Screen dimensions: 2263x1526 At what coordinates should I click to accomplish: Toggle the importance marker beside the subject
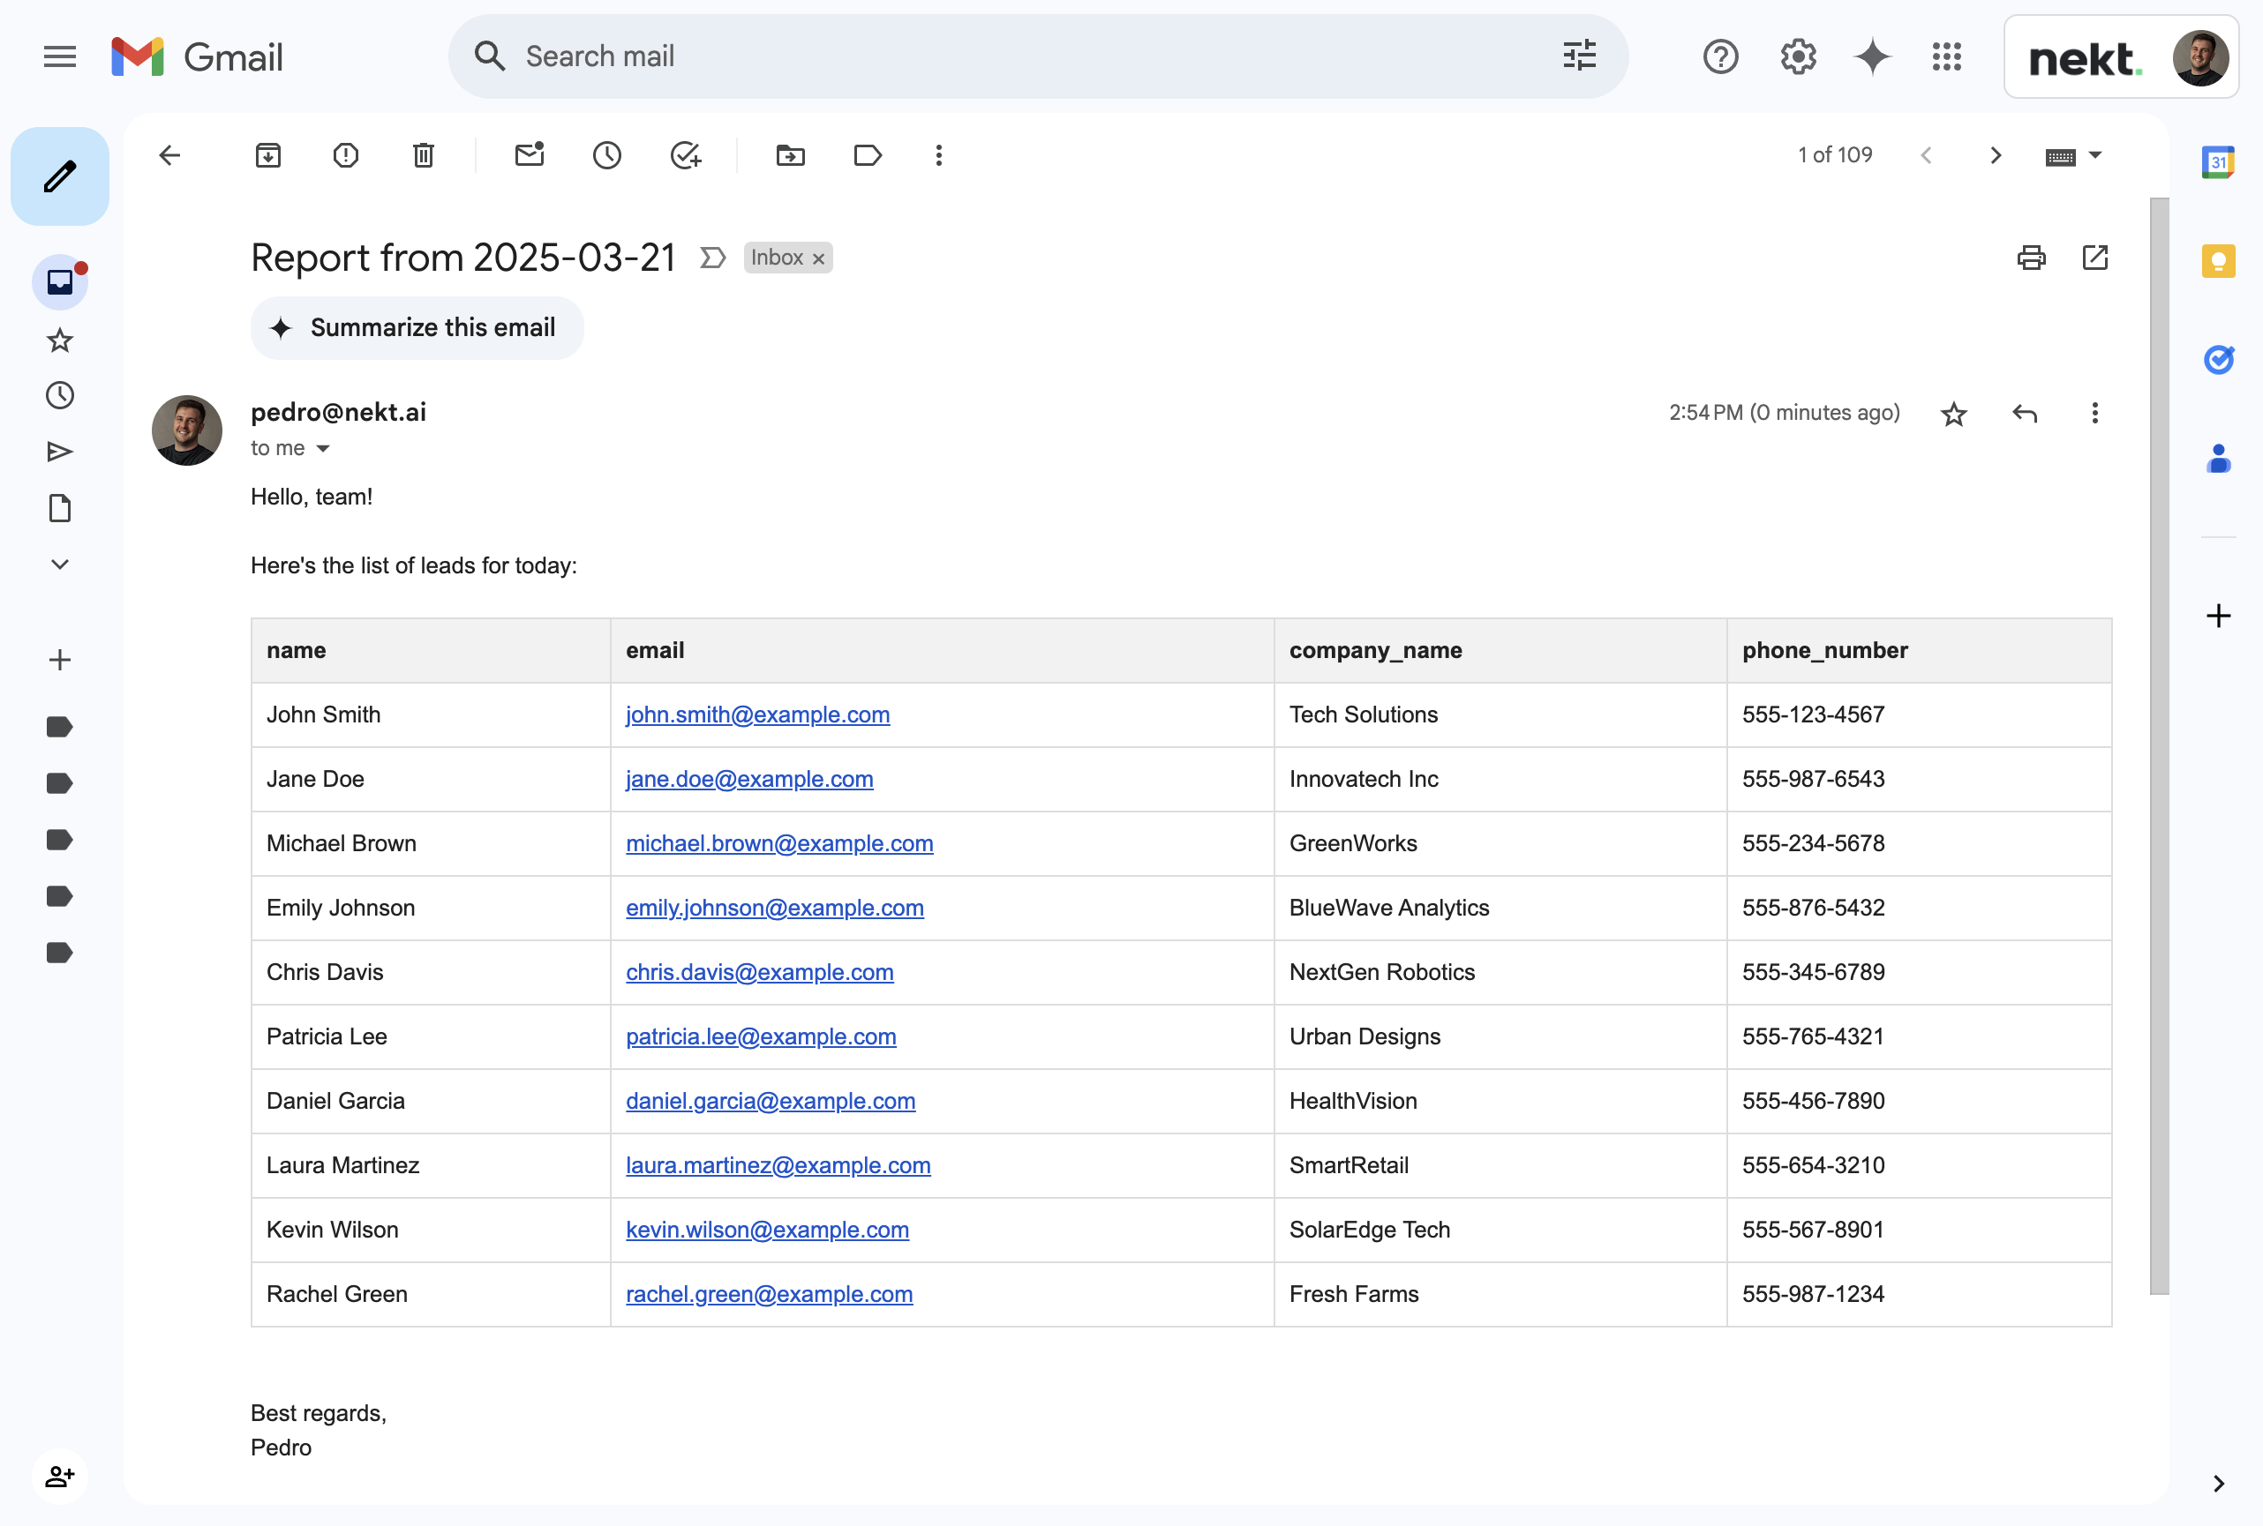coord(713,258)
